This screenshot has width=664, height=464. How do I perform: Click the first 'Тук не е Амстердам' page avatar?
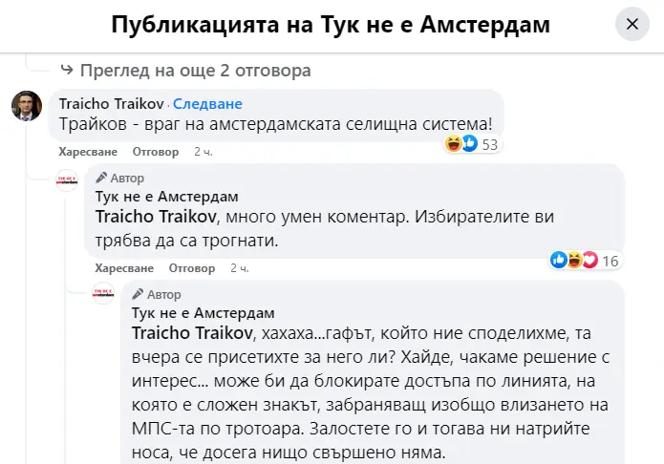click(x=67, y=179)
